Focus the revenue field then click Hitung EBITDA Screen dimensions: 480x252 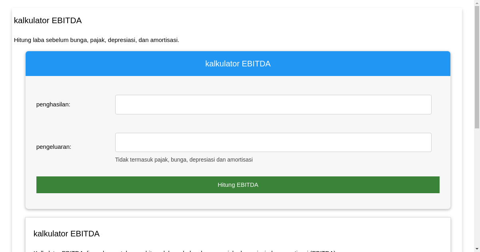[238, 184]
